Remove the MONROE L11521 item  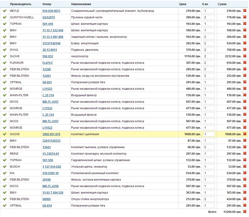click(245, 88)
